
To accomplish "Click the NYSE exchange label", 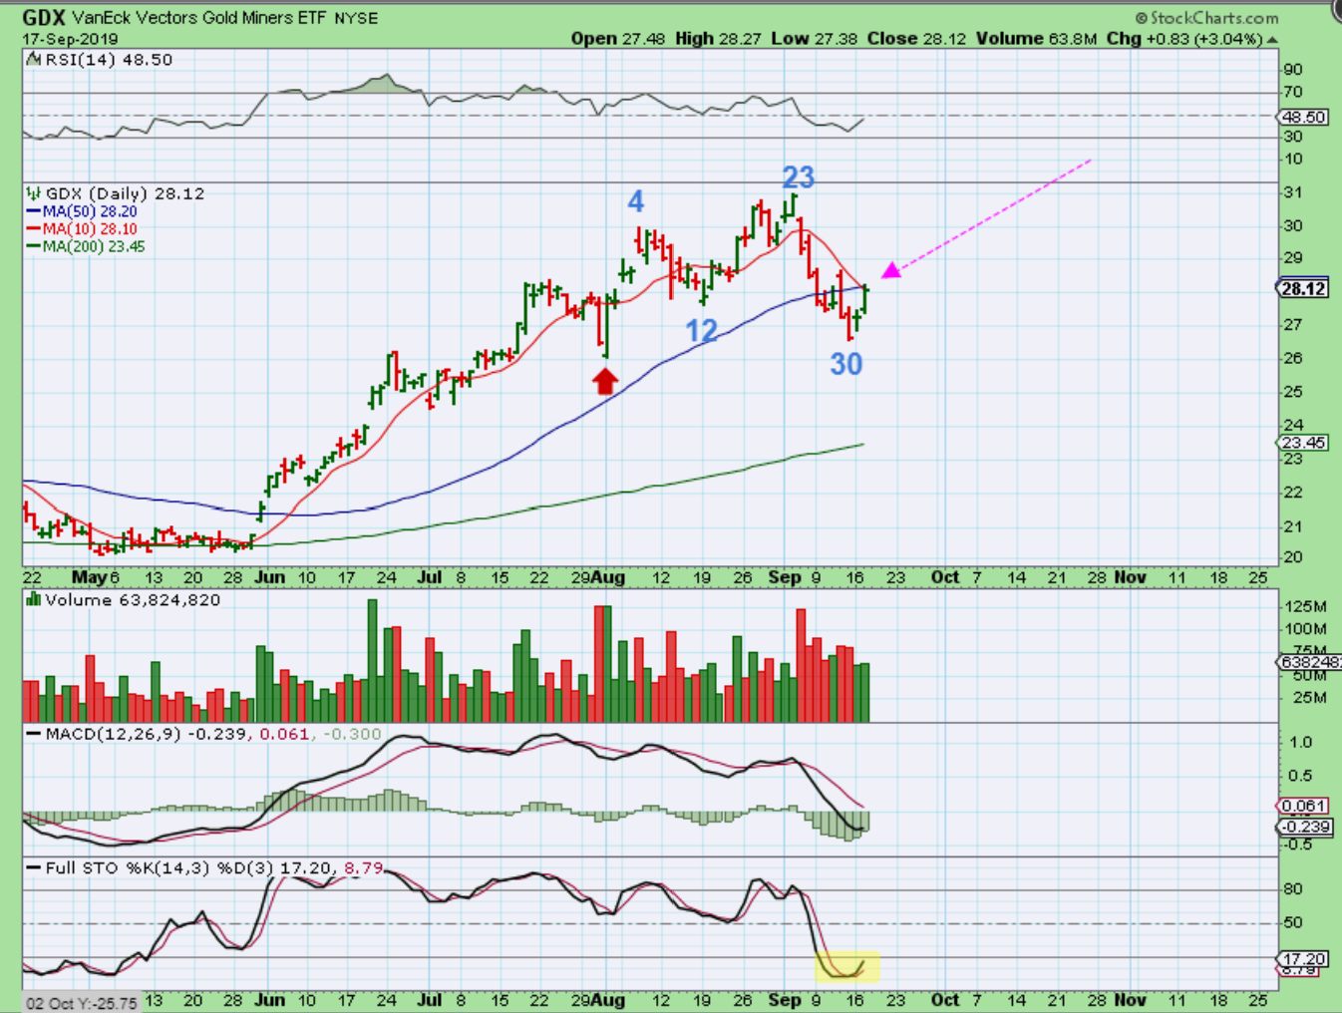I will (356, 18).
